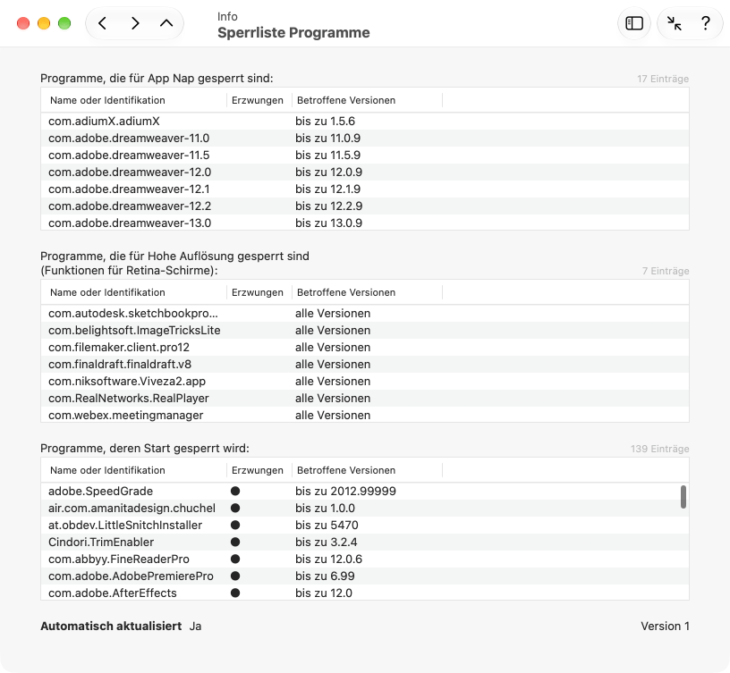Go forward with the right chevron button
Image resolution: width=730 pixels, height=673 pixels.
point(135,23)
